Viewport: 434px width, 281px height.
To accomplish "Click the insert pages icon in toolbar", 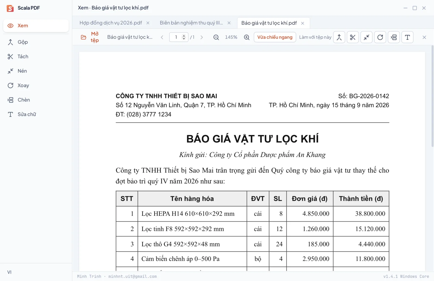I will click(x=394, y=37).
